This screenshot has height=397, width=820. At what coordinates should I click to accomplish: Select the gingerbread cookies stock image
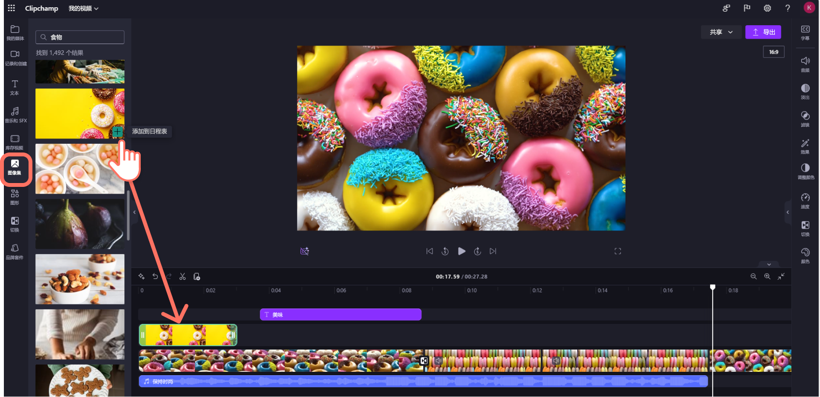[x=80, y=381]
